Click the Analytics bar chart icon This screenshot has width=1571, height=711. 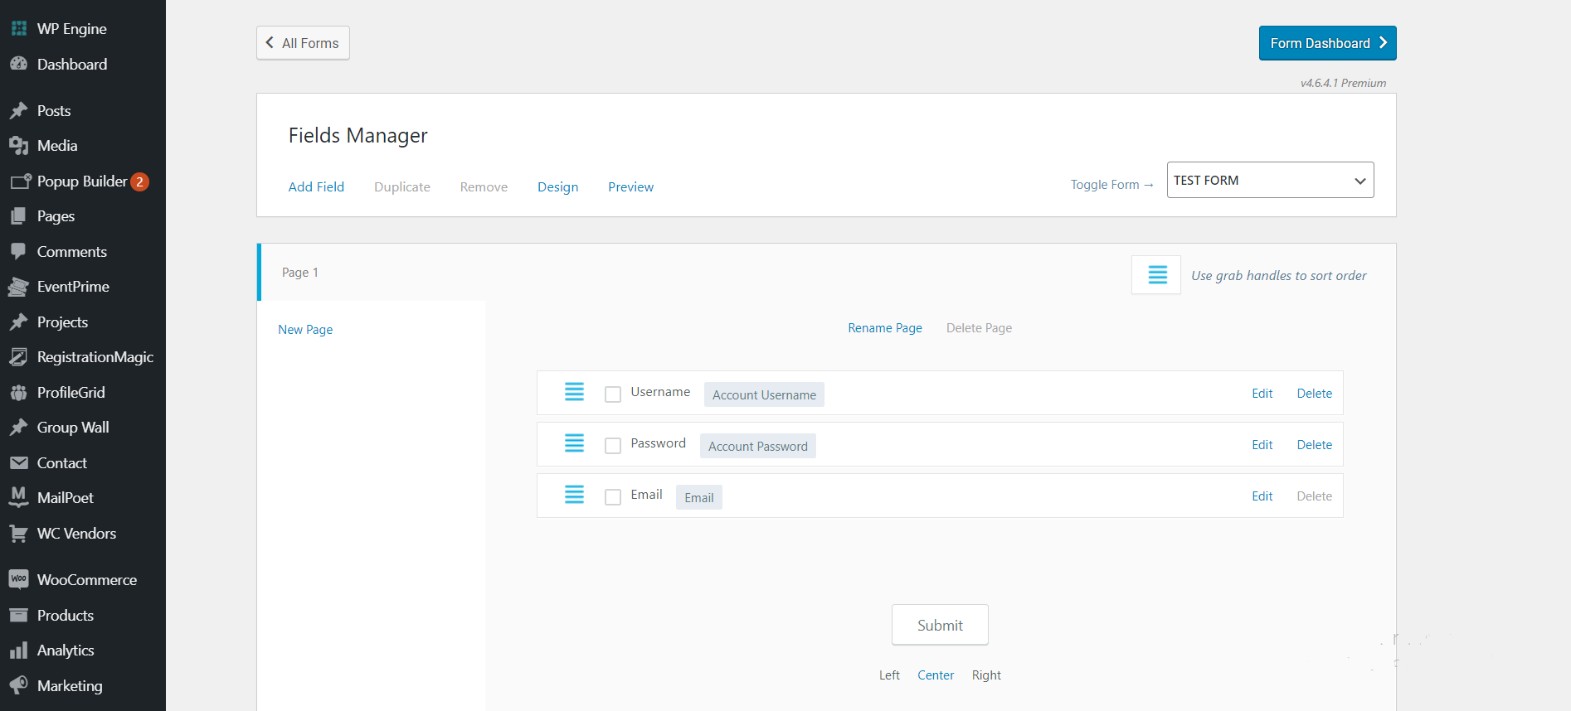[18, 651]
